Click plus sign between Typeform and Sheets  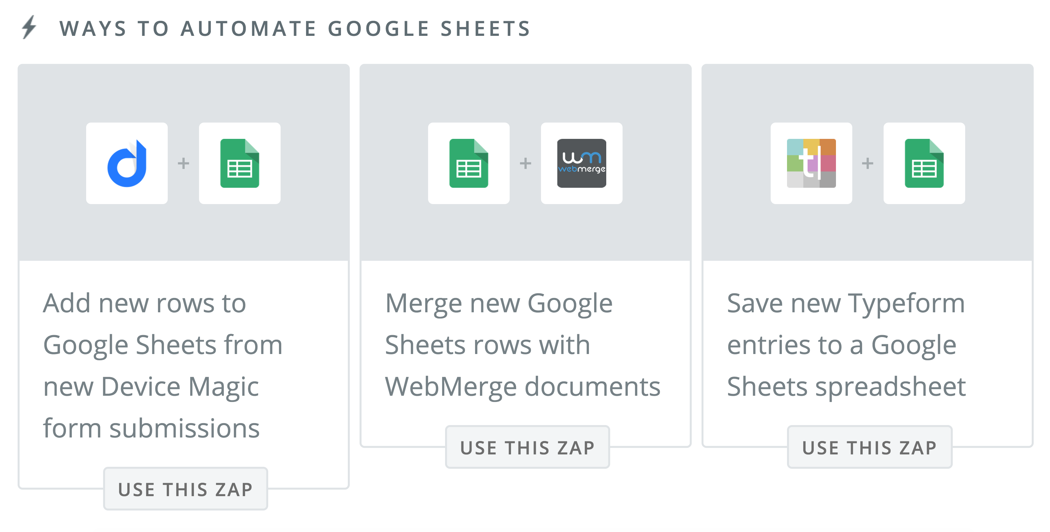point(867,163)
